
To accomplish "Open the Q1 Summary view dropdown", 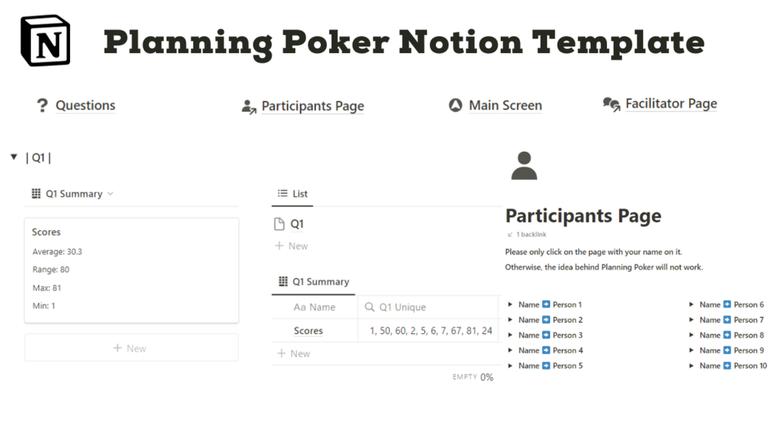I will (x=110, y=194).
